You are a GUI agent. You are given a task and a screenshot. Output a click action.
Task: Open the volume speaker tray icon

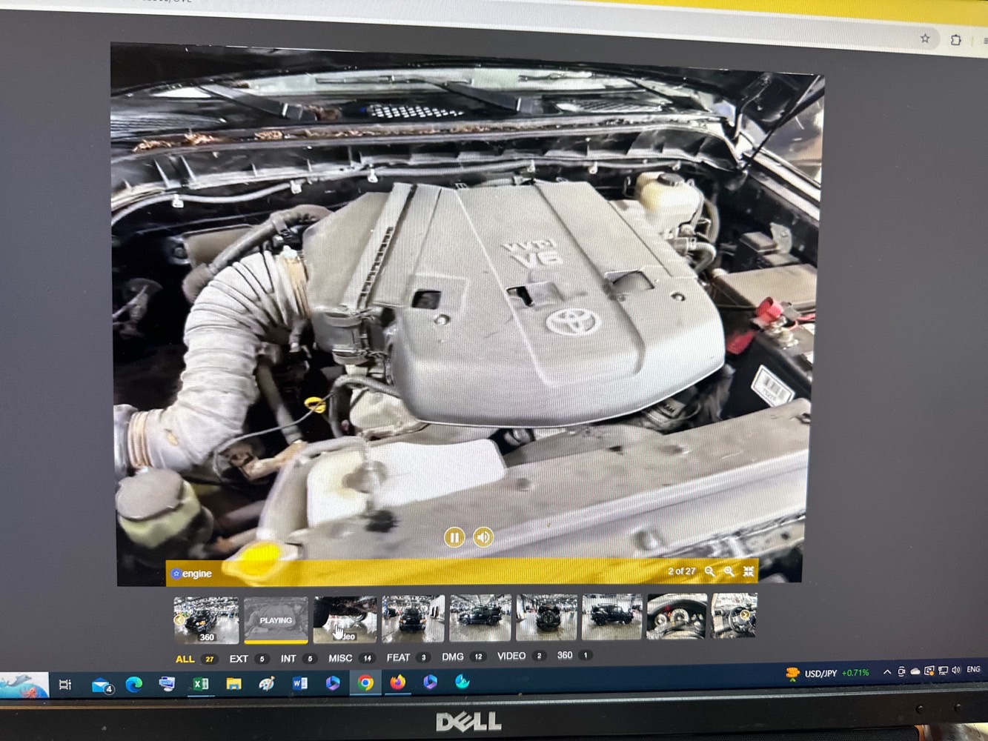tap(956, 670)
